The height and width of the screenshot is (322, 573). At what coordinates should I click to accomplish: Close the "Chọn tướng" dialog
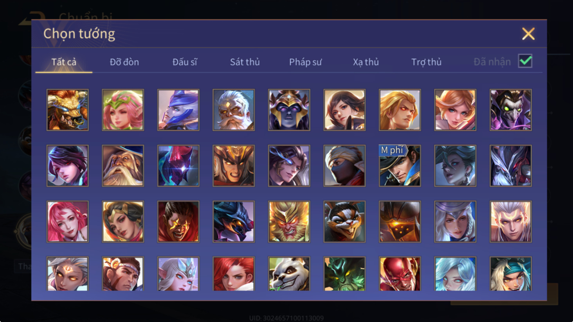click(528, 34)
